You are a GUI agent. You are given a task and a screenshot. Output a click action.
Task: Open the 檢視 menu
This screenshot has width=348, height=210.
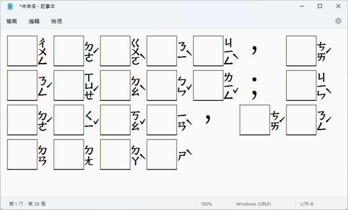click(57, 21)
